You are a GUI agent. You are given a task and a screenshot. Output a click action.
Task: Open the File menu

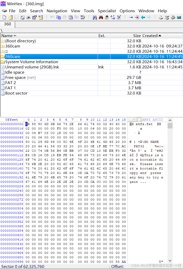coord(12,11)
